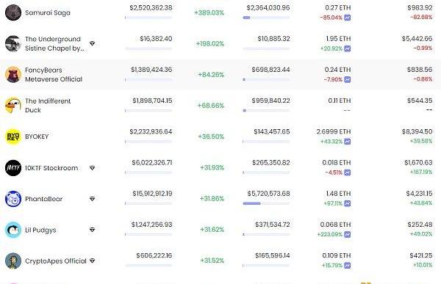Screen dimensions: 441x284
Task: Open the Lil Pudgys floor price chart icon
Action: 348,234
